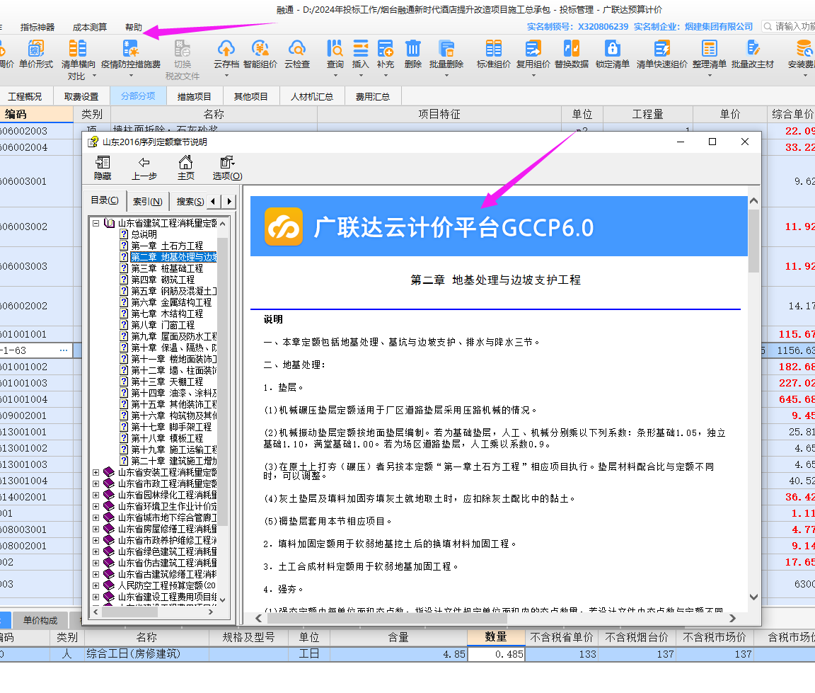815x693 pixels.
Task: Click tree panel vertical scrollbar down arrow
Action: pos(222,600)
